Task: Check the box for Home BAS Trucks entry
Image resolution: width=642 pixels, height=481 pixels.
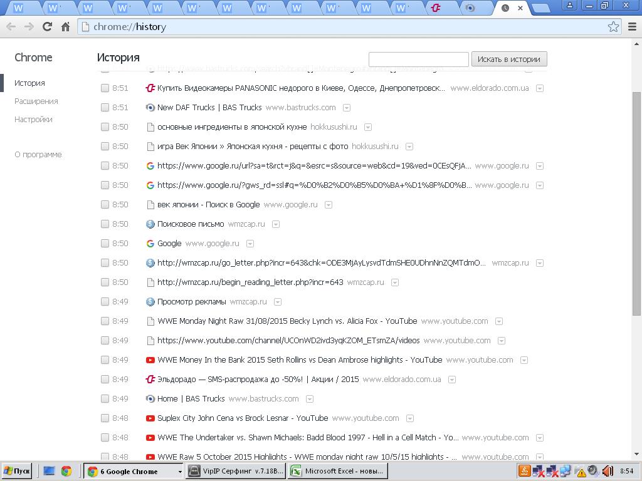Action: point(105,399)
